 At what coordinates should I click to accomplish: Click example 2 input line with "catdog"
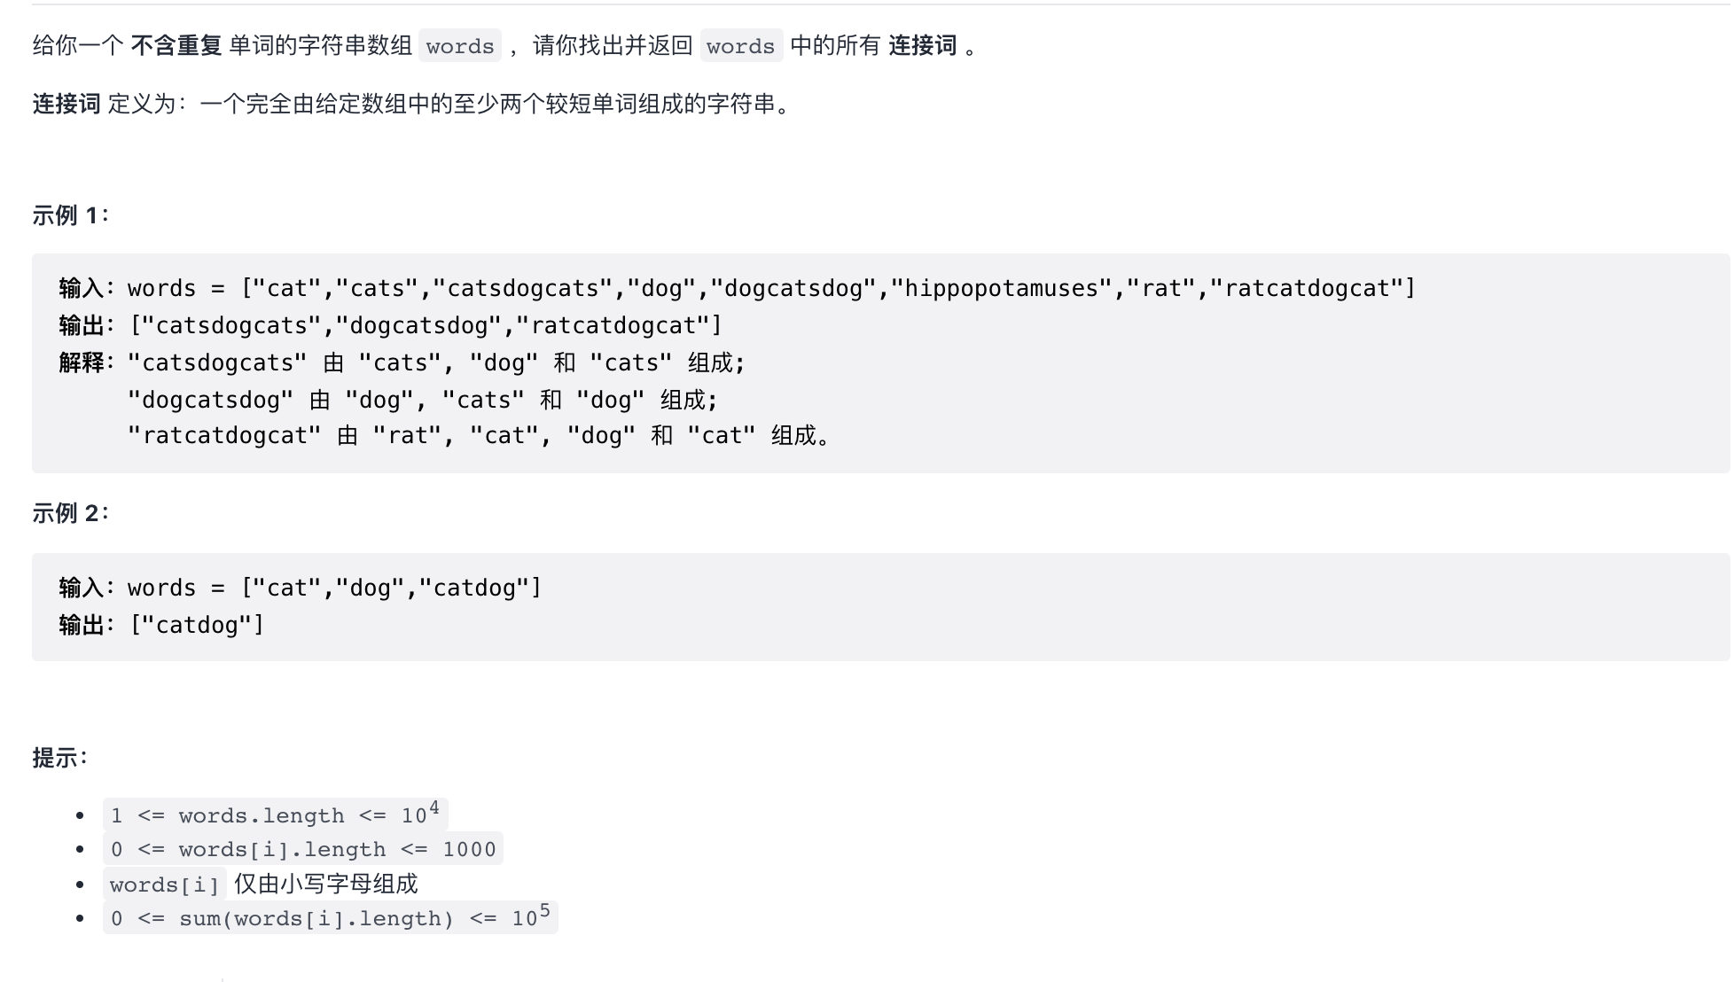tap(300, 588)
